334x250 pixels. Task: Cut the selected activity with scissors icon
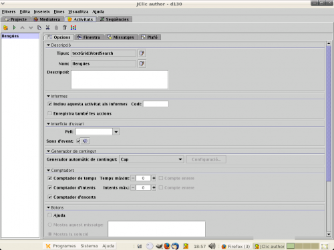tap(47, 28)
